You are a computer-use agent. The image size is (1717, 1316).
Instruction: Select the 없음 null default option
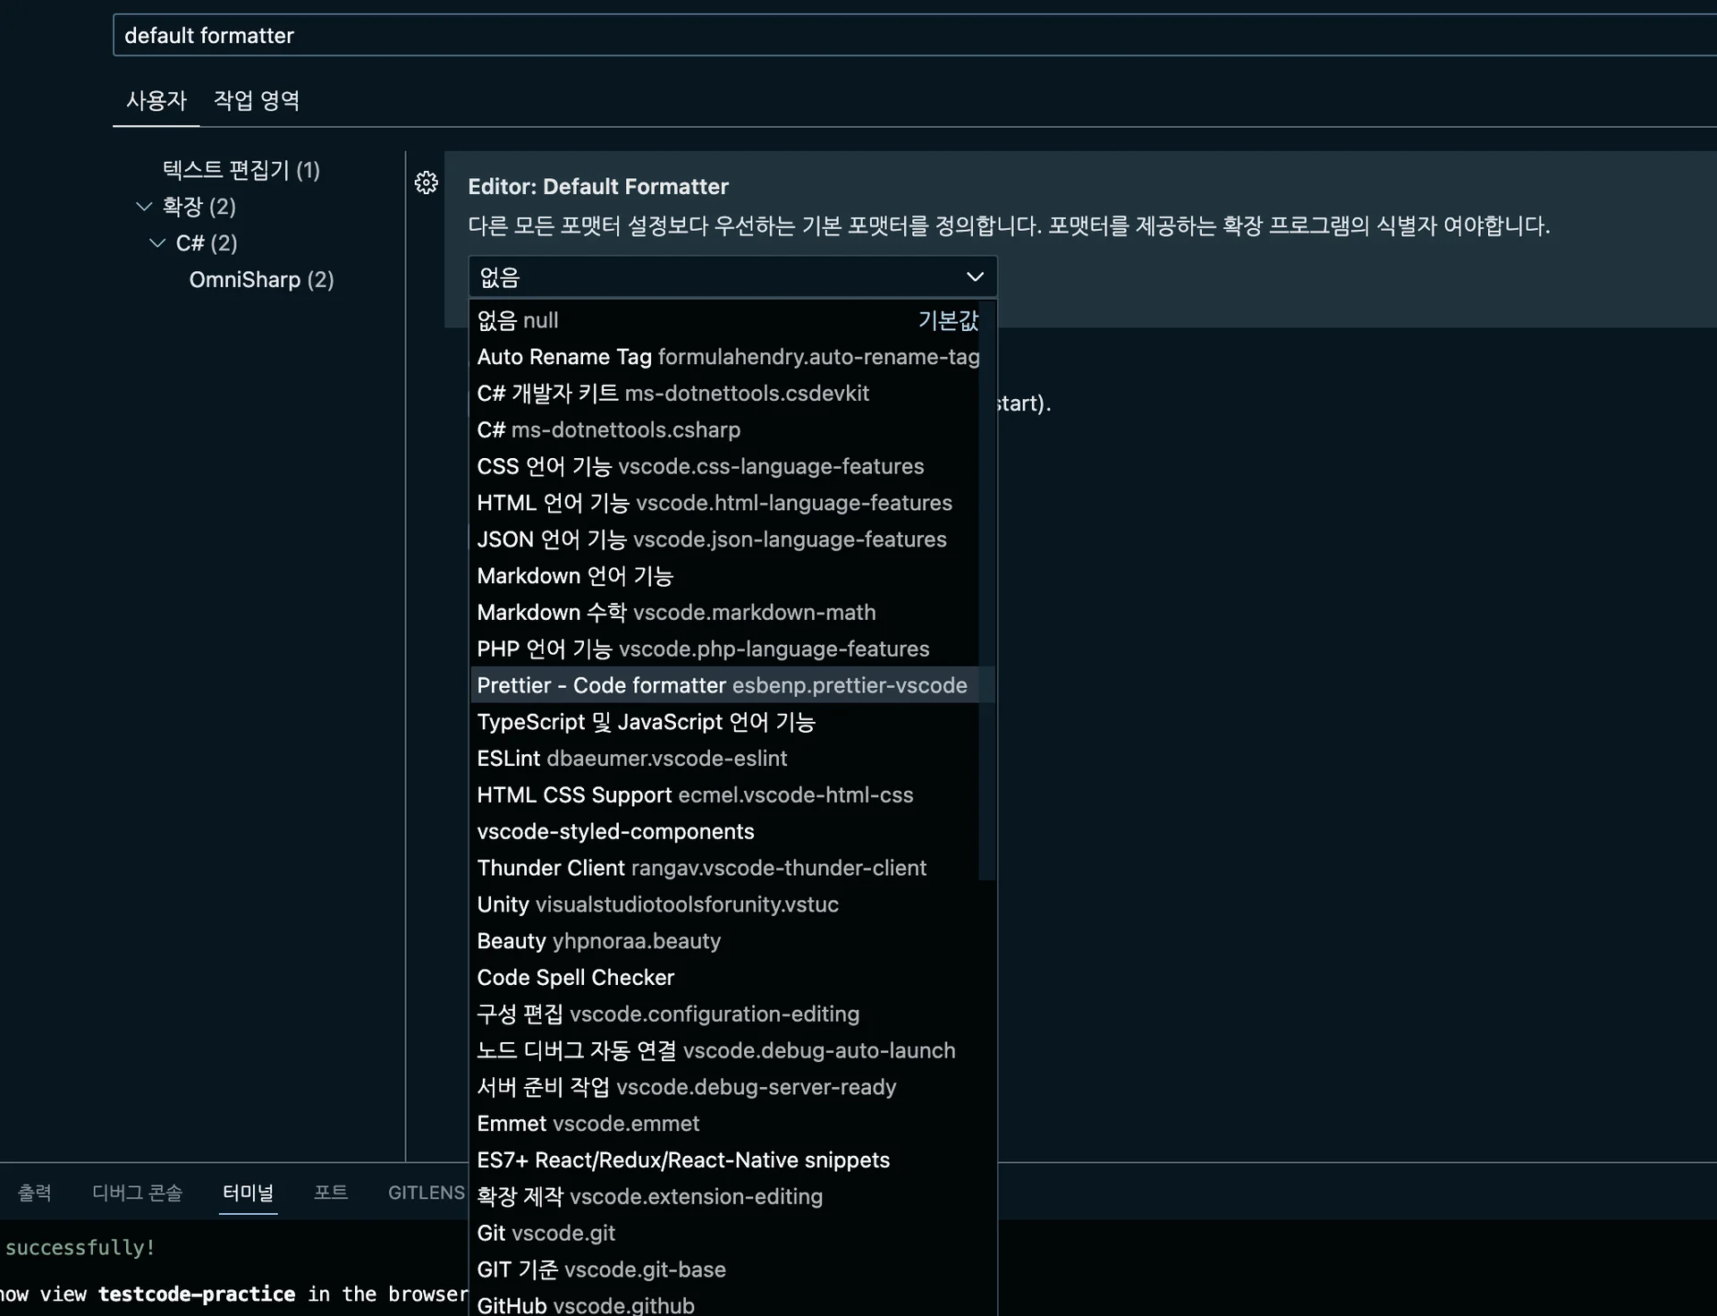coord(517,320)
